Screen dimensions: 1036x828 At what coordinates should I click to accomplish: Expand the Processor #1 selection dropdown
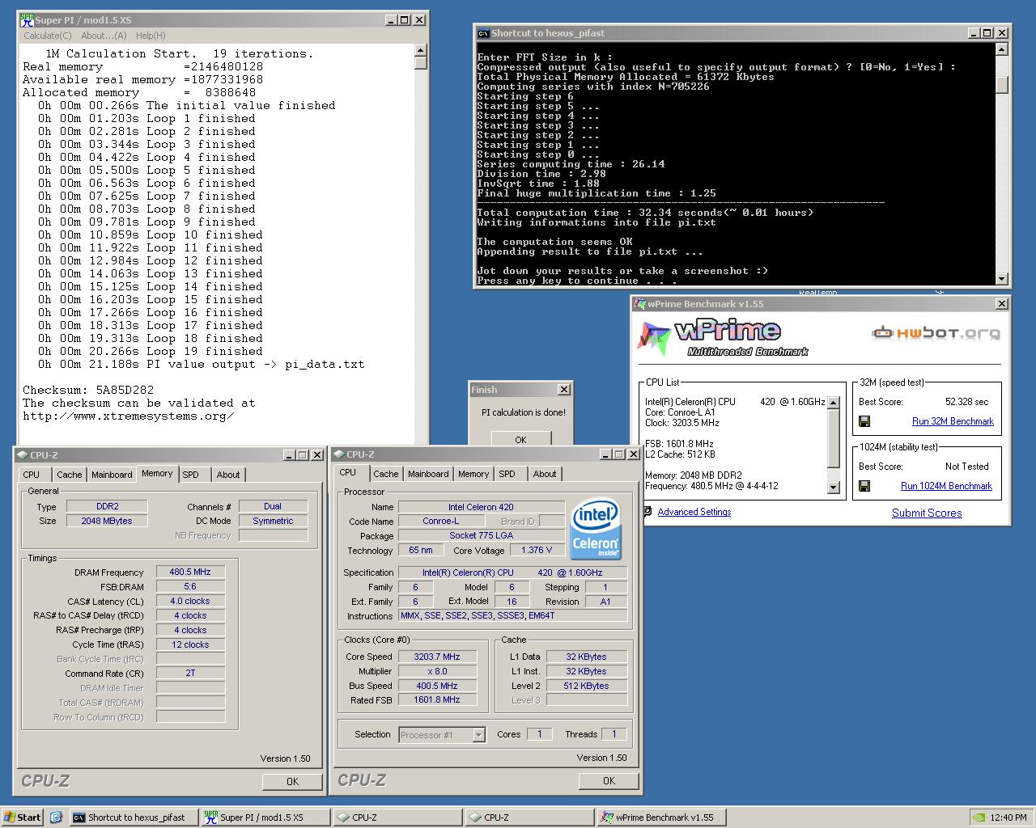coord(478,735)
